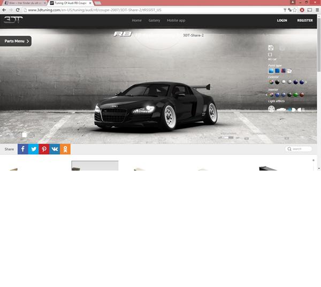321x287 pixels.
Task: Pick the green Interior color
Action: (295, 94)
